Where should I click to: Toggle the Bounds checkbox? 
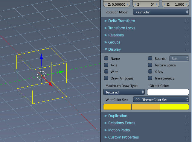click(x=150, y=59)
